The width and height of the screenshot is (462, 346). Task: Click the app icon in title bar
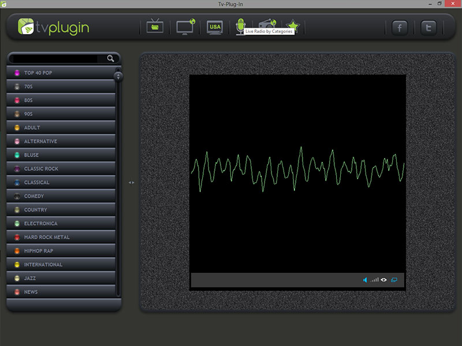point(3,4)
